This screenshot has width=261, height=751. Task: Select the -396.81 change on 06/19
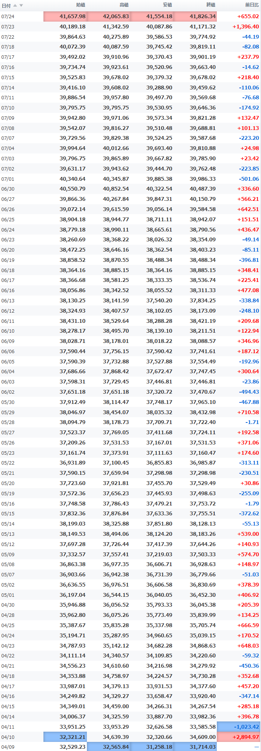[249, 260]
